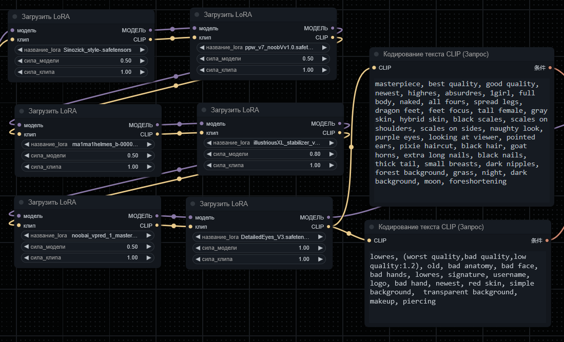Click CLIP output port of DetailedEyes_V3 node
Image resolution: width=564 pixels, height=342 pixels.
click(x=328, y=227)
